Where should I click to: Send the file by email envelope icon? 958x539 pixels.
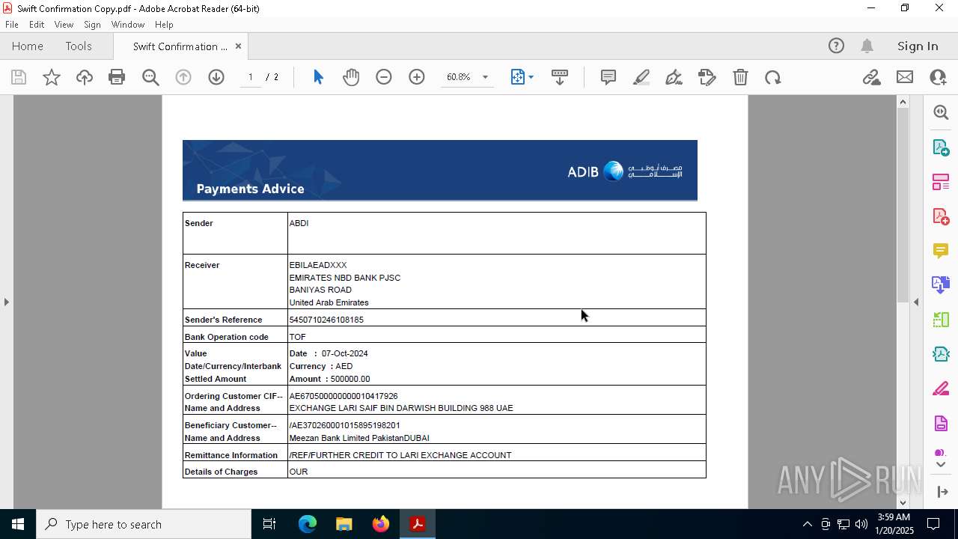(905, 77)
